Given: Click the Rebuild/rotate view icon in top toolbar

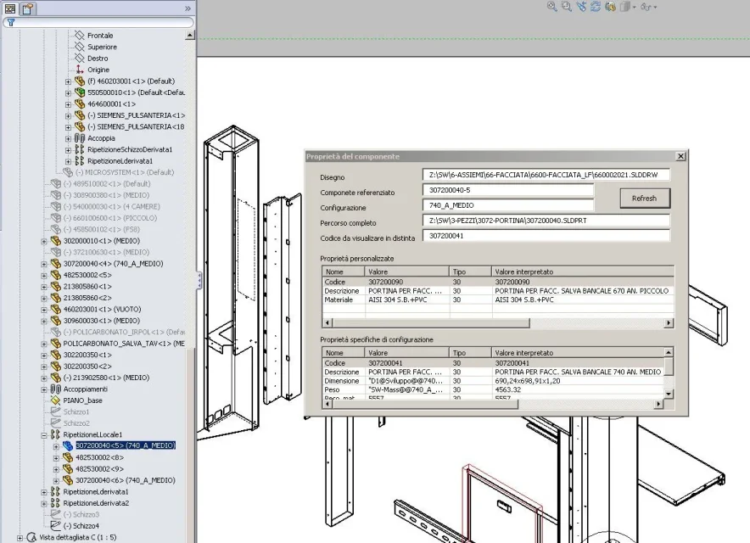Looking at the screenshot, I should 596,7.
